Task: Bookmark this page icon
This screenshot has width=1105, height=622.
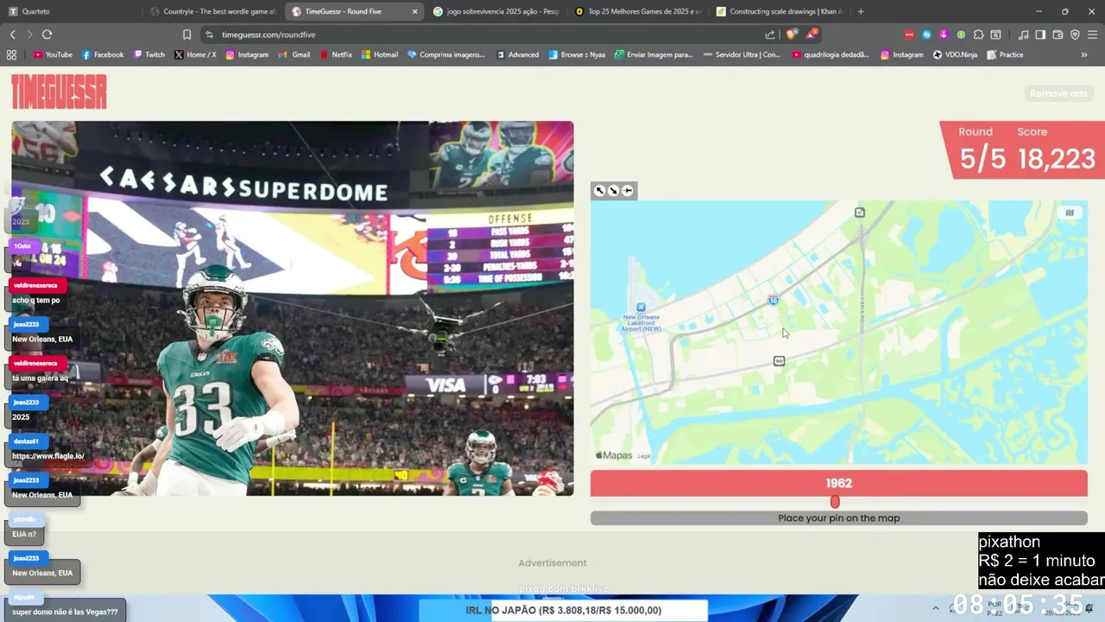Action: [186, 35]
